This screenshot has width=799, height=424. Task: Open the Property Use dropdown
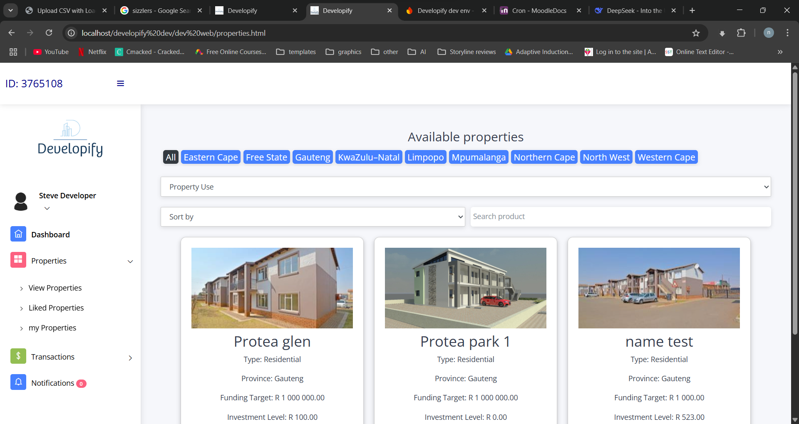coord(465,187)
